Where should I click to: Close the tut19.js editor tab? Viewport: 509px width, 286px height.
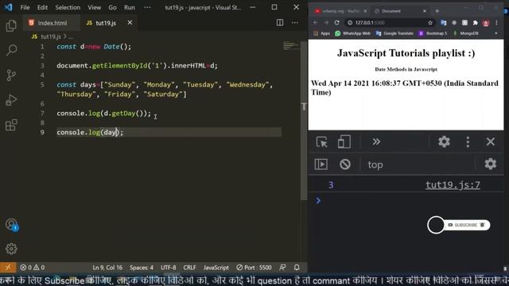[130, 22]
